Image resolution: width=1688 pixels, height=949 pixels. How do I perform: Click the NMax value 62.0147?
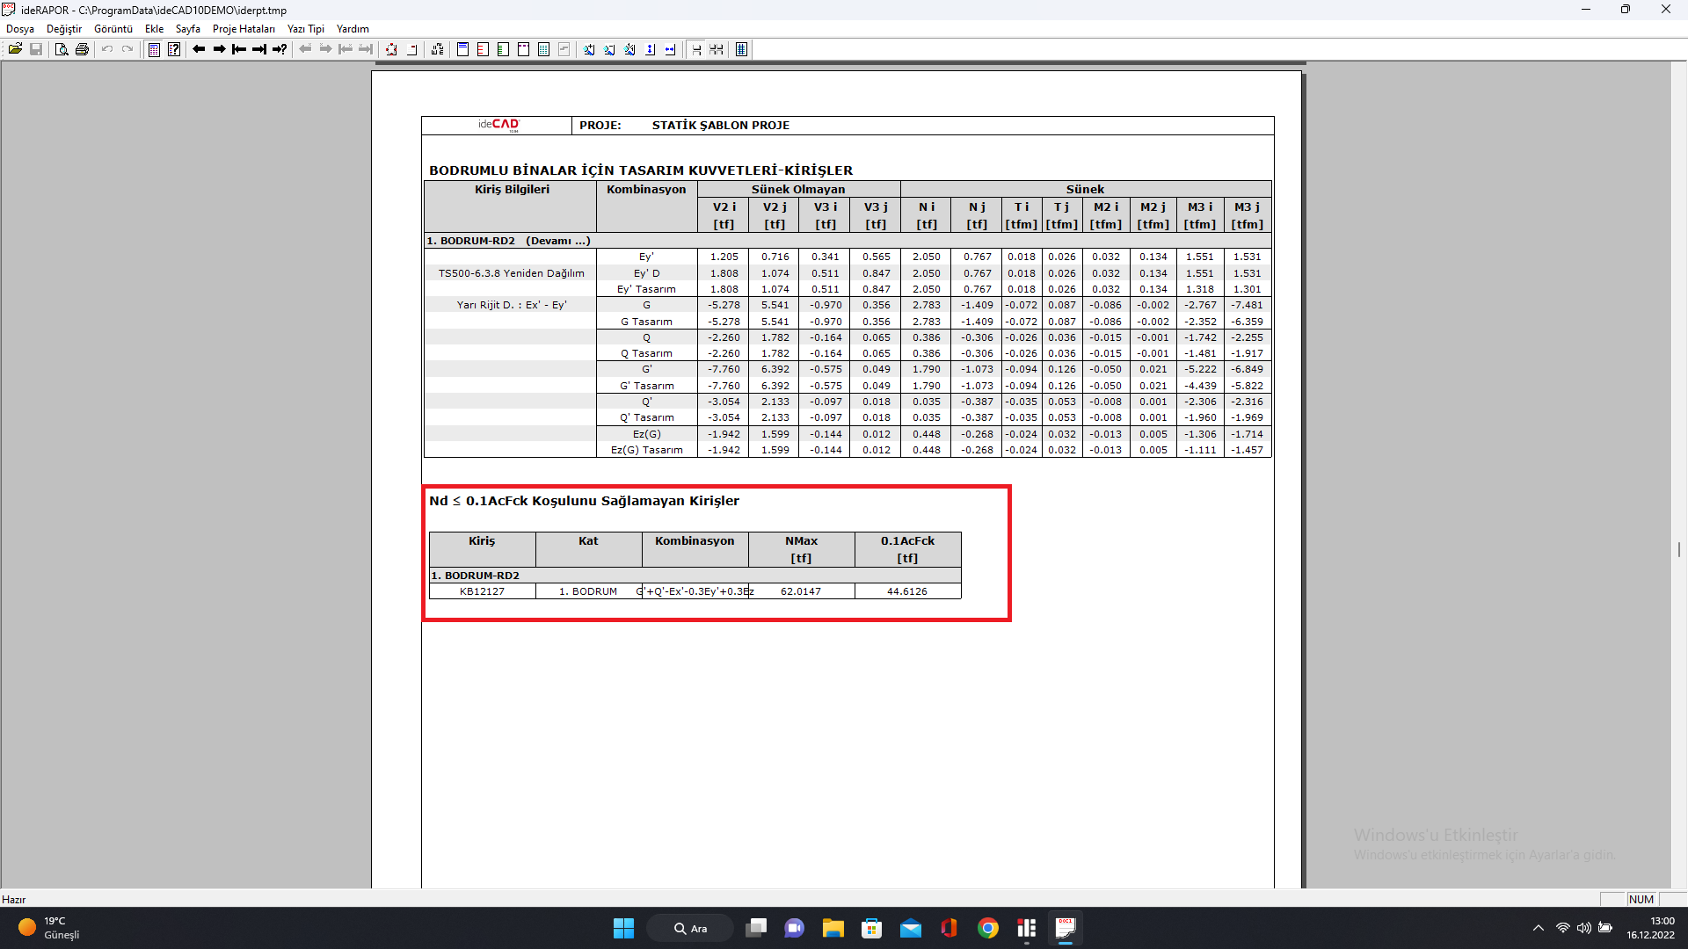pyautogui.click(x=801, y=591)
